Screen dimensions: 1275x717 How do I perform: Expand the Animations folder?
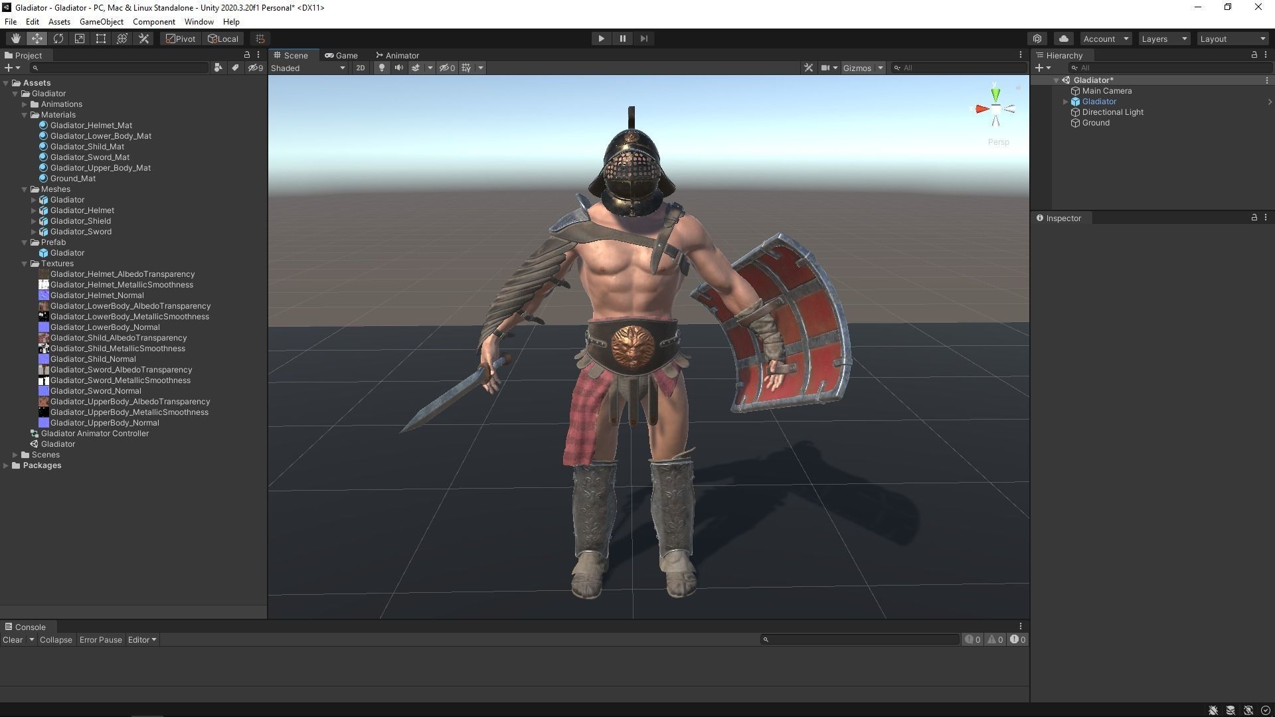click(x=25, y=104)
